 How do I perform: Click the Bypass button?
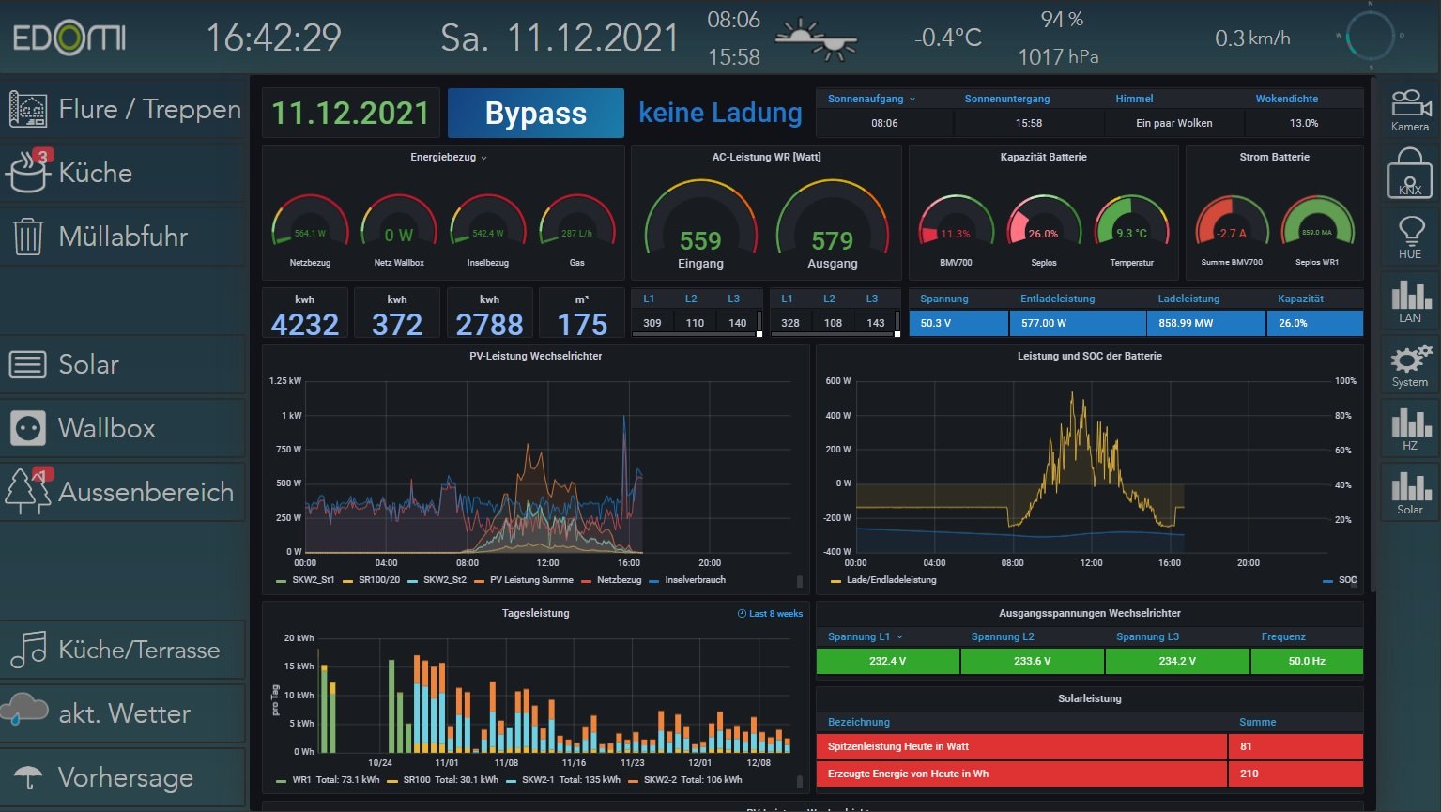535,114
